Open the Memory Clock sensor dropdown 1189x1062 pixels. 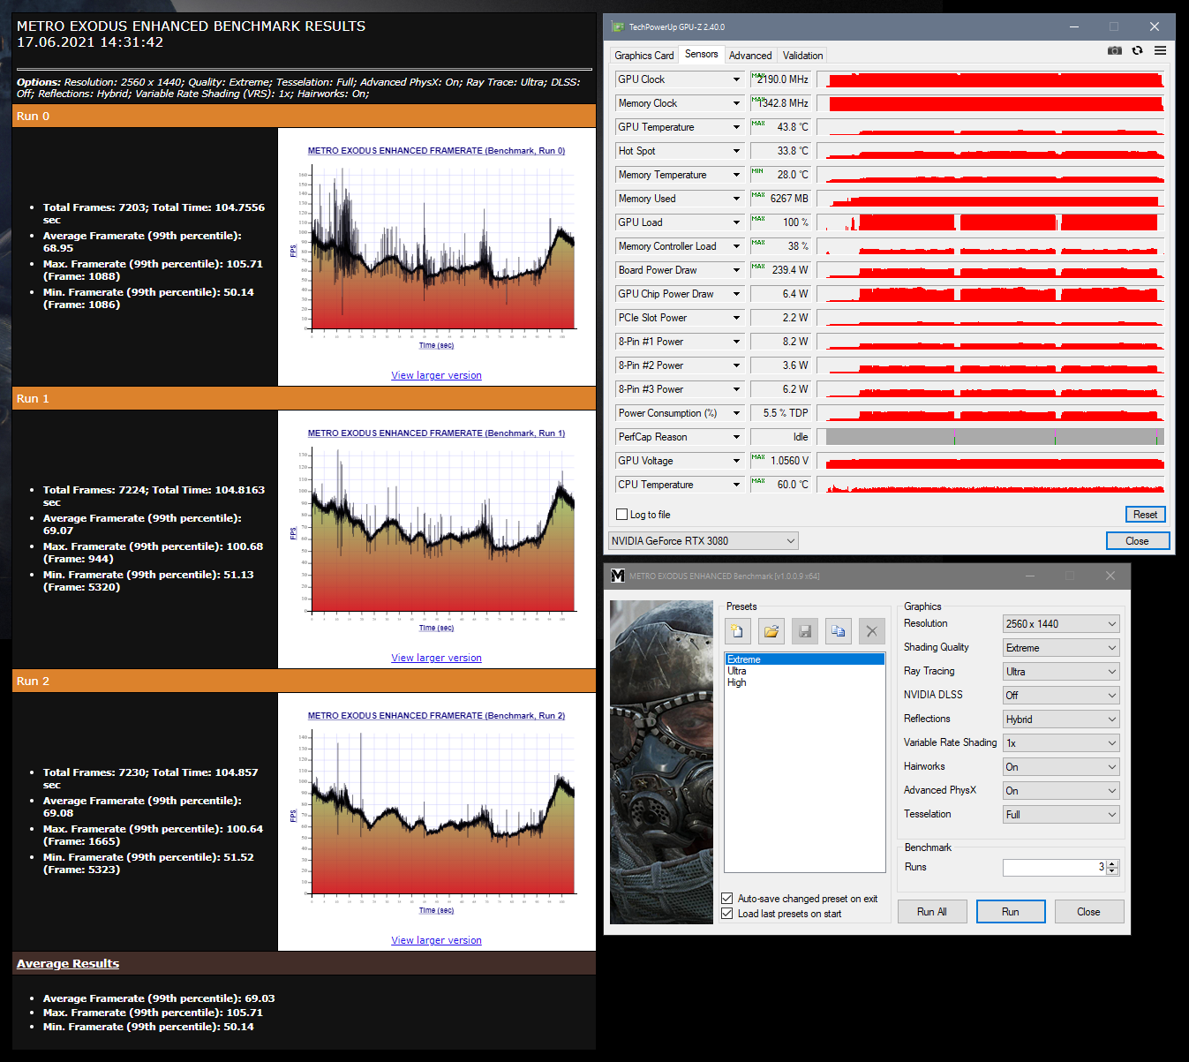[736, 103]
